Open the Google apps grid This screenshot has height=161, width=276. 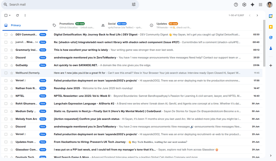pyautogui.click(x=260, y=4)
